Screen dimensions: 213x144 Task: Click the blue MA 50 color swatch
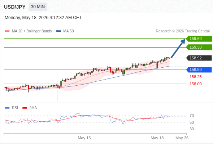click(x=58, y=31)
